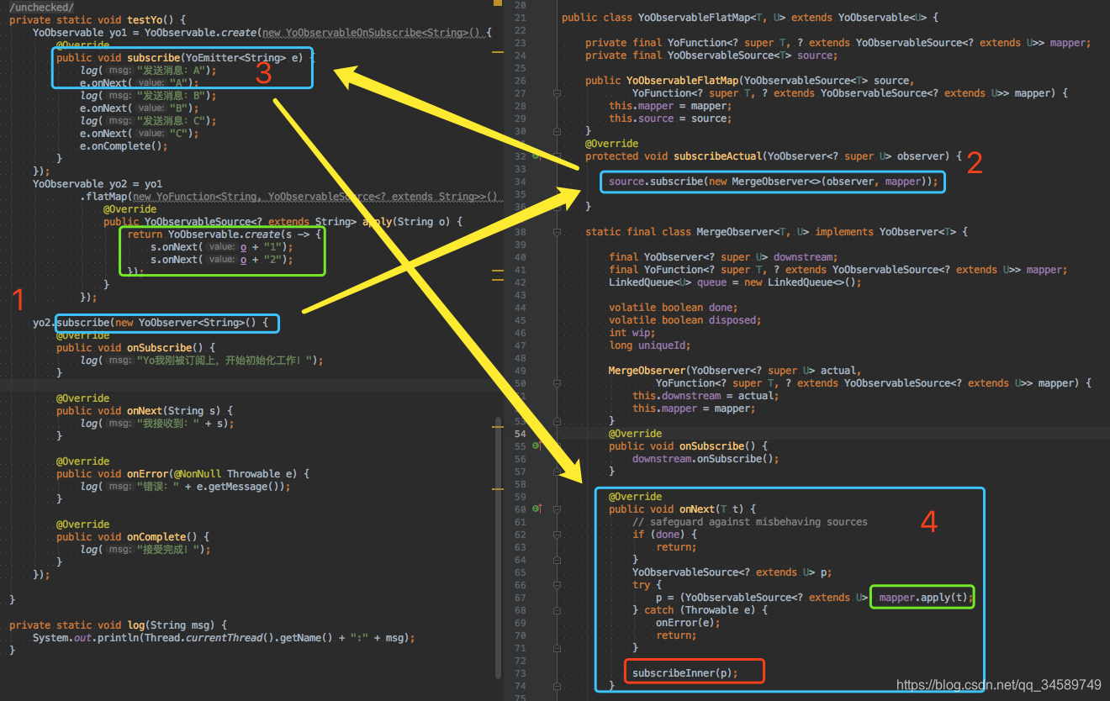Click the fold end marker on line 74
The image size is (1110, 701).
(557, 686)
